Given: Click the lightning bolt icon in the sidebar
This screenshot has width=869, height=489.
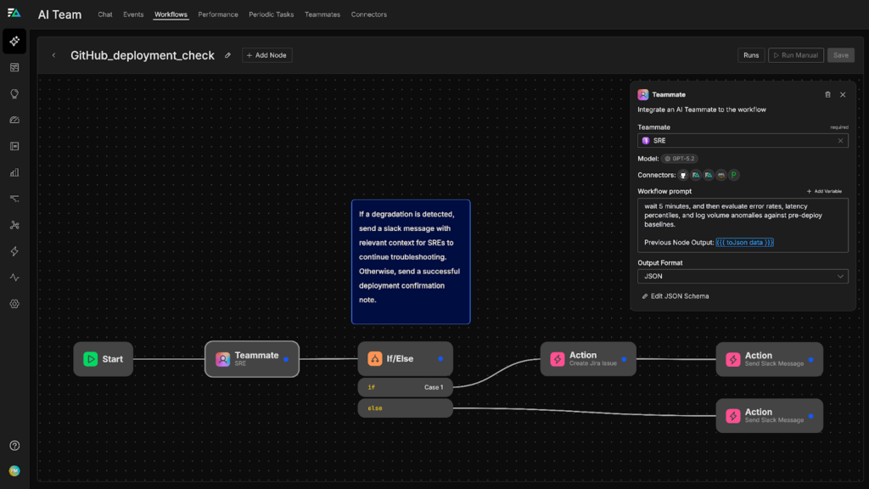Looking at the screenshot, I should click(14, 251).
